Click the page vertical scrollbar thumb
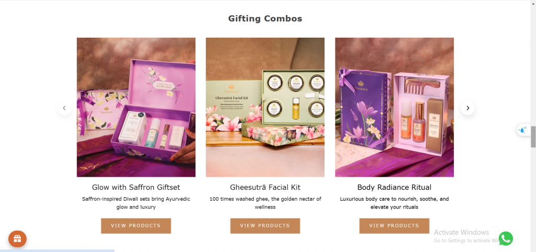536x252 pixels. coord(533,136)
